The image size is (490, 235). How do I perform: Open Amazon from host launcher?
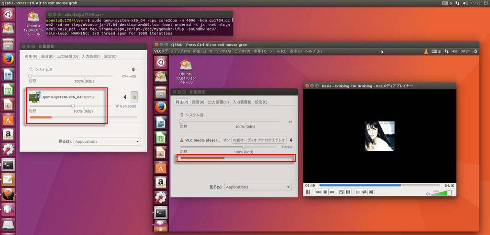[8, 135]
